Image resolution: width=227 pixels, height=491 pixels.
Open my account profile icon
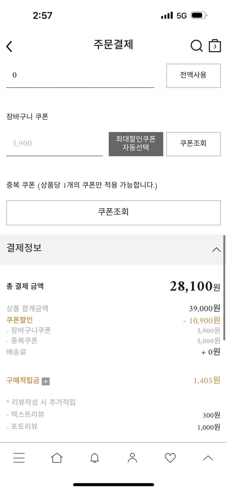pyautogui.click(x=132, y=458)
